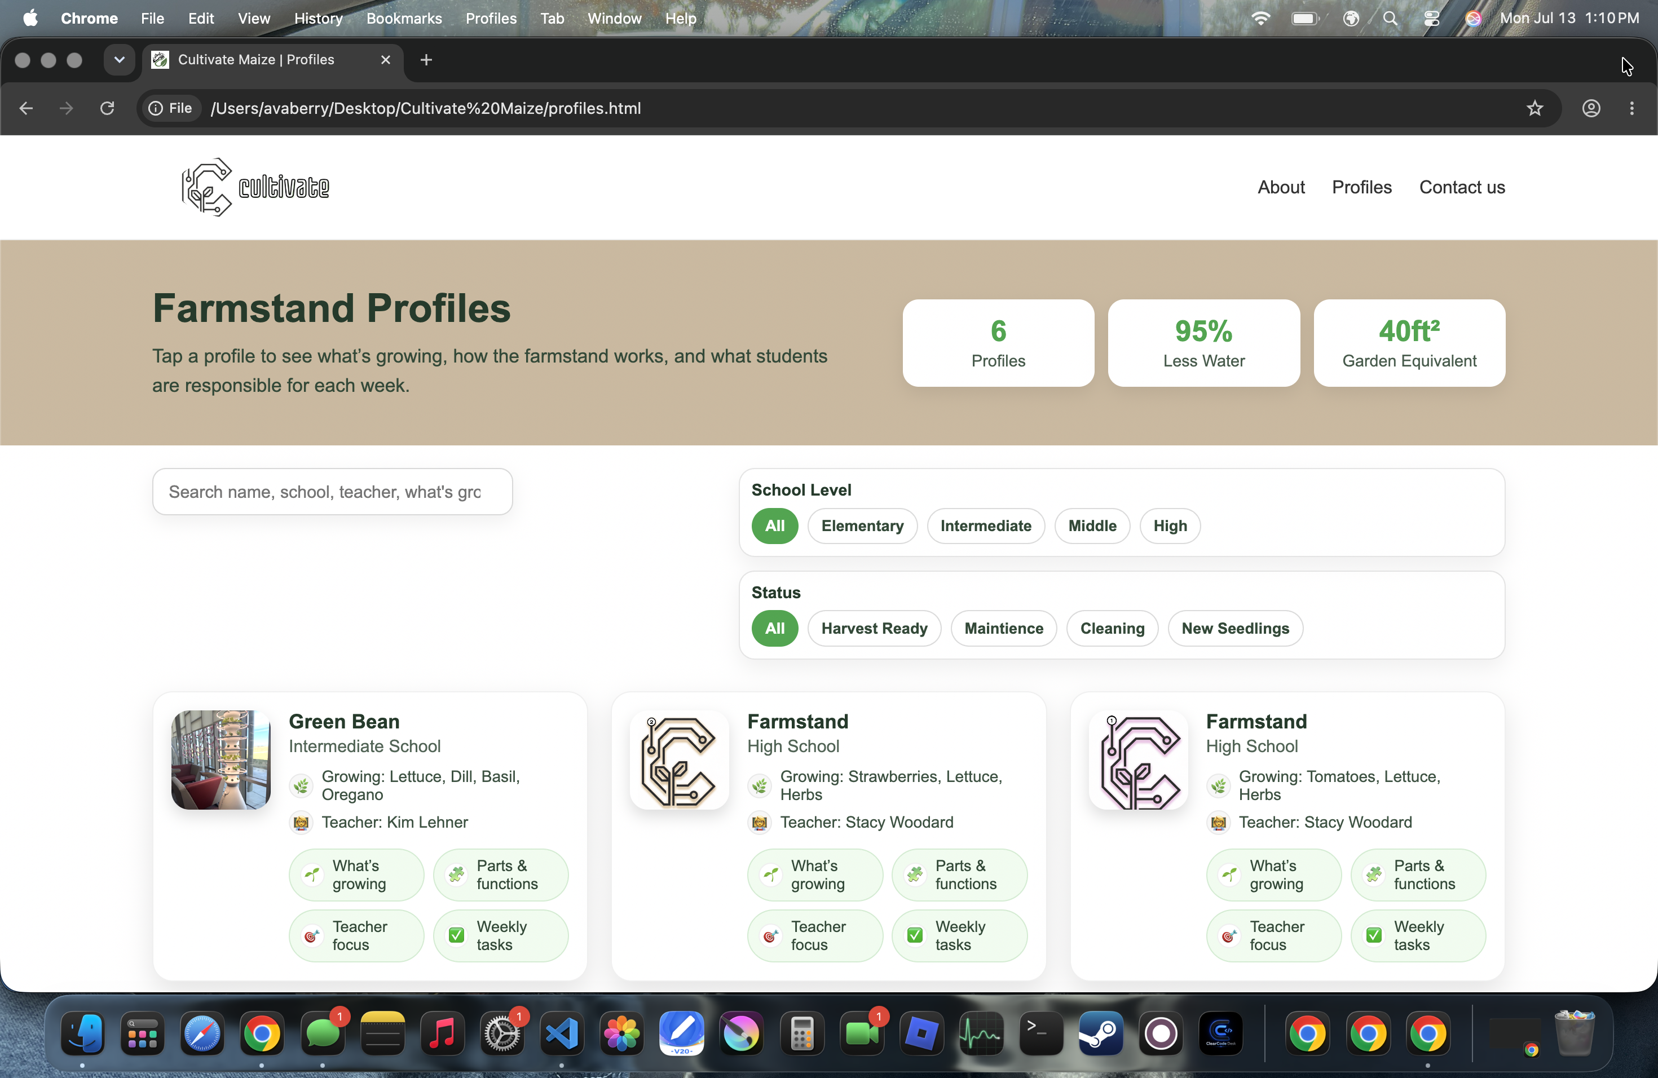This screenshot has width=1658, height=1078.
Task: Filter by Maintience status
Action: (x=1003, y=628)
